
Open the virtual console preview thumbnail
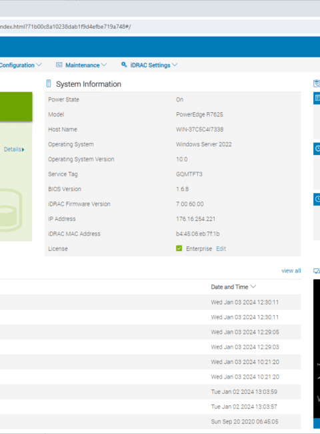(x=317, y=349)
